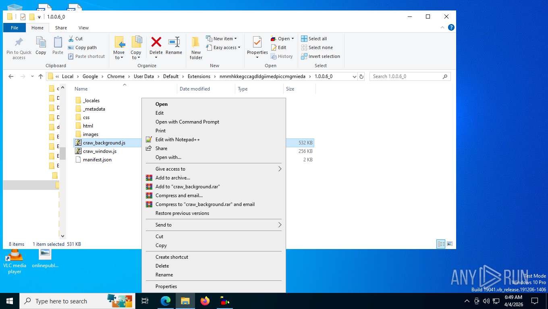
Task: Select the VLC media player desktop icon
Action: (15, 262)
